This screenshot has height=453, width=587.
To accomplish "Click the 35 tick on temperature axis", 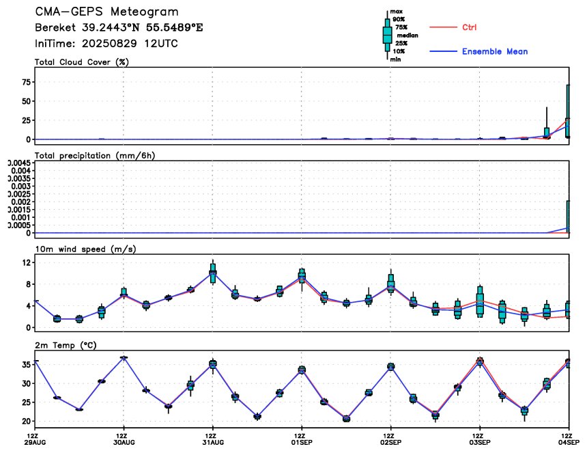I will [x=26, y=365].
